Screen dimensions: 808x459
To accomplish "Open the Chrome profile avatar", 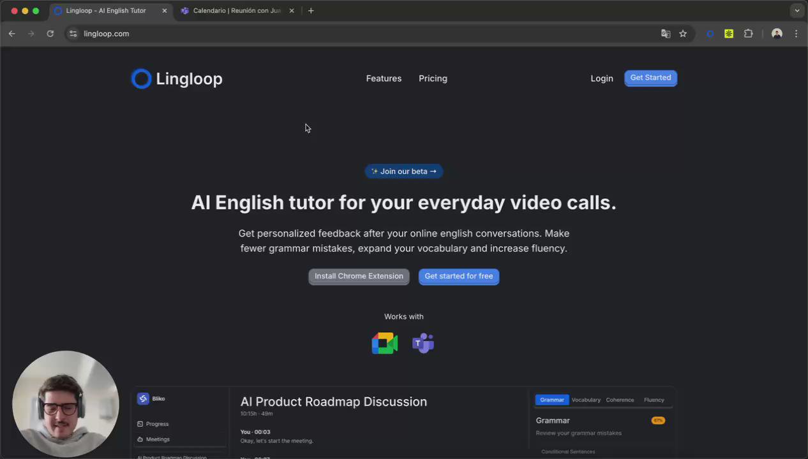I will (x=777, y=34).
